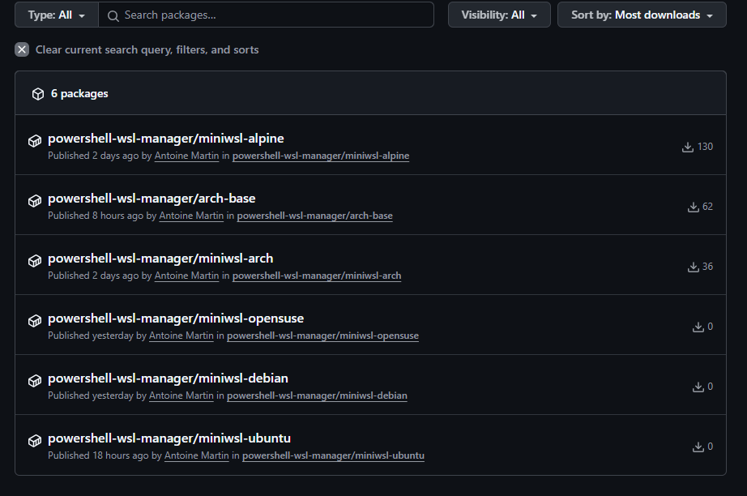Open the powershell-wsl-manager/miniwsl-ubuntu package title
747x496 pixels.
pyautogui.click(x=169, y=438)
